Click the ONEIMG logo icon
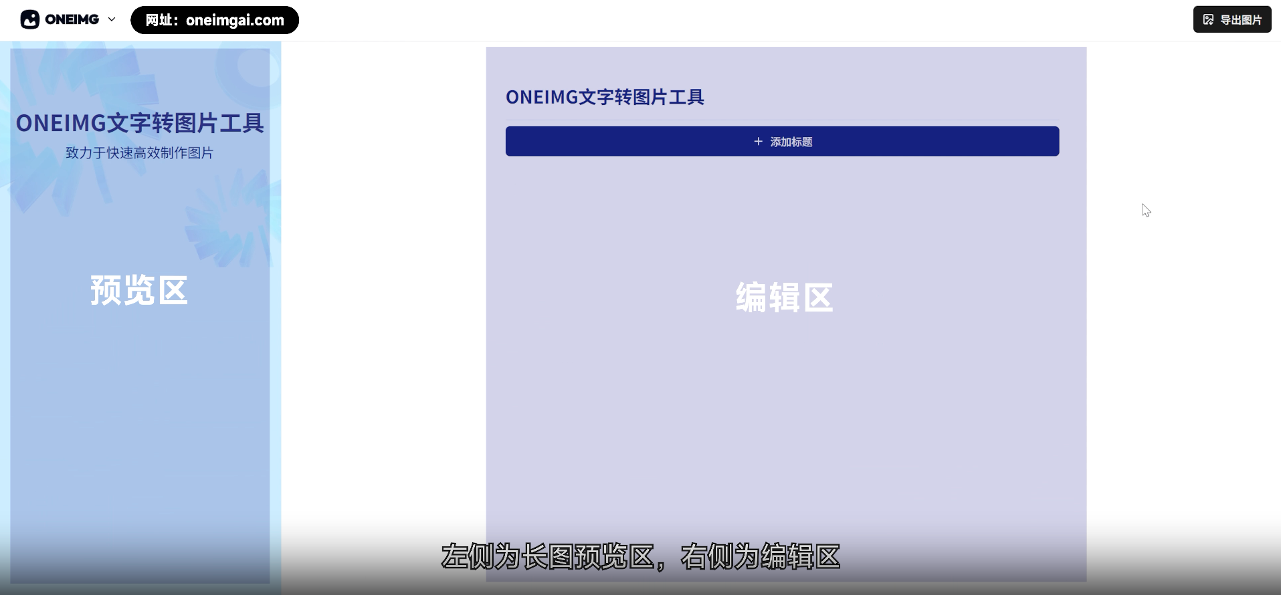Screen dimensions: 1281x595 (29, 19)
